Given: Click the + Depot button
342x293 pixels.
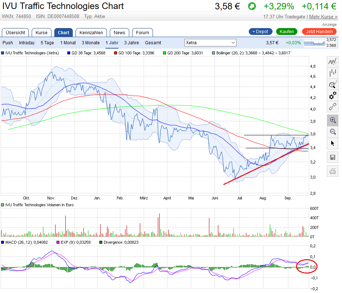Looking at the screenshot, I should [261, 32].
